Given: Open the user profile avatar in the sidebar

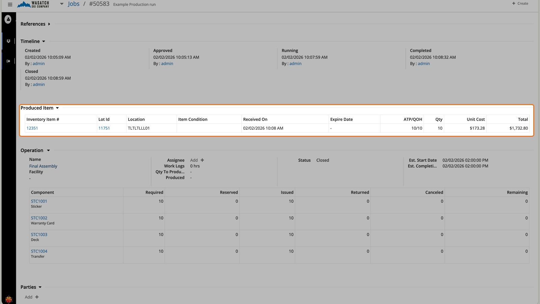Looking at the screenshot, I should pyautogui.click(x=8, y=20).
